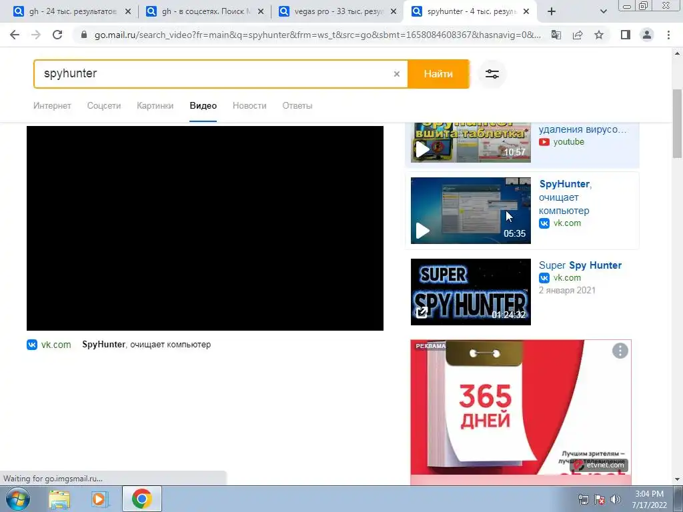
Task: Launch Windows Media Player from taskbar
Action: (99, 499)
